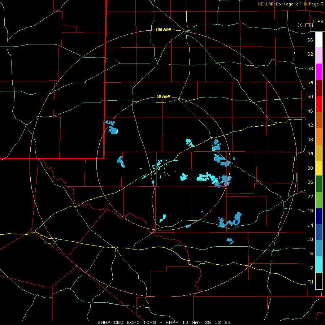Click the [K FT] units label
The height and width of the screenshot is (325, 325).
tap(305, 25)
